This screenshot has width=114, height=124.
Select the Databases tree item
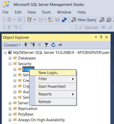27,58
